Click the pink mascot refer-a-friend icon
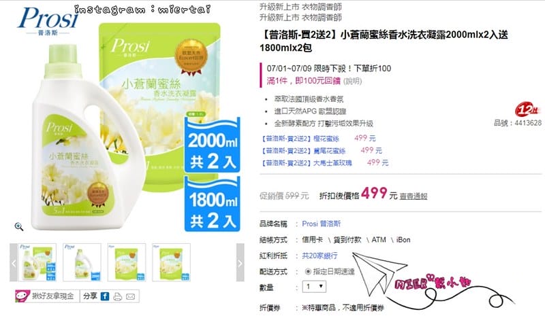545x316 pixels. coord(22,296)
